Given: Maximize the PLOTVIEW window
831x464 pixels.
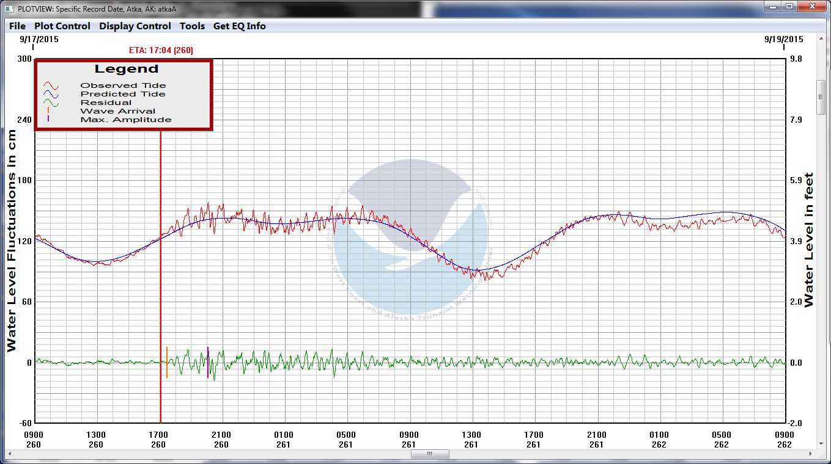Looking at the screenshot, I should [789, 6].
